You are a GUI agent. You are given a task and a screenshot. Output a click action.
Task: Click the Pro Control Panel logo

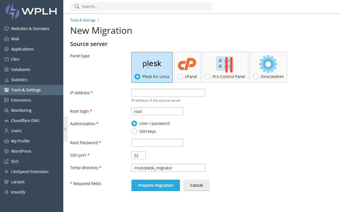[x=225, y=64]
